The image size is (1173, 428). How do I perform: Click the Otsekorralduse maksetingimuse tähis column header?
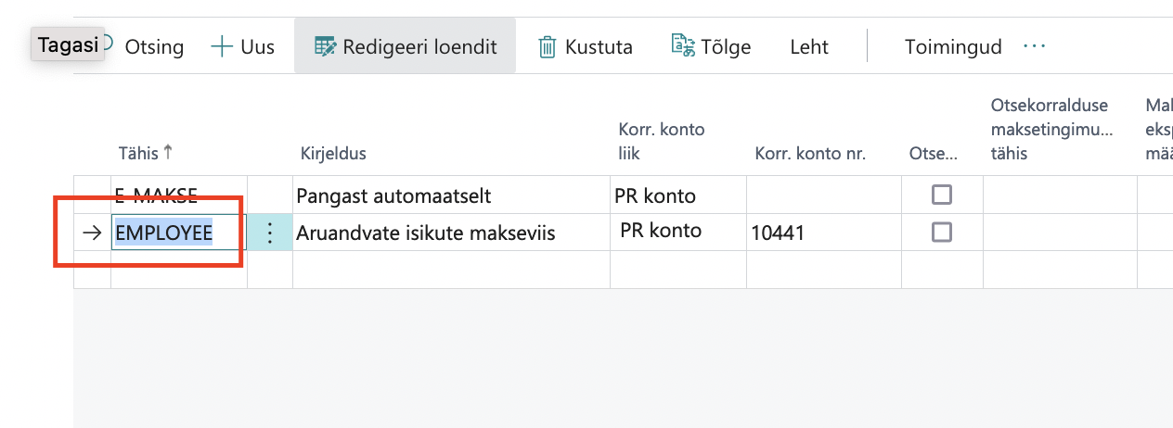point(1051,130)
